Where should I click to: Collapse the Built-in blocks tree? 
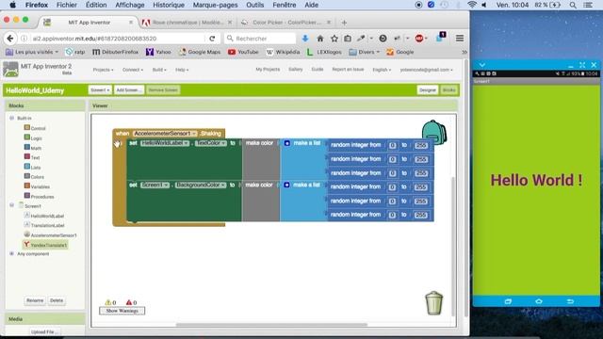[11, 118]
